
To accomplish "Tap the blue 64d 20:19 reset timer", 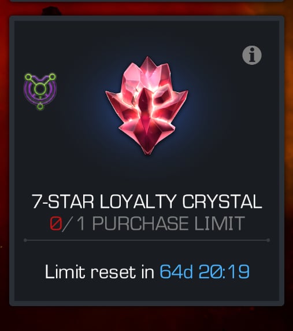I will coord(205,271).
